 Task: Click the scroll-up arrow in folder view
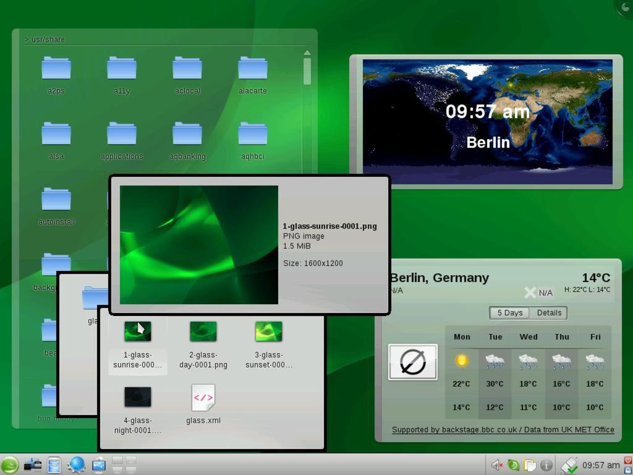coord(307,53)
